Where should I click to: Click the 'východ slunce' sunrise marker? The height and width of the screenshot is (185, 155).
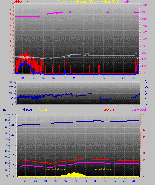(55, 169)
